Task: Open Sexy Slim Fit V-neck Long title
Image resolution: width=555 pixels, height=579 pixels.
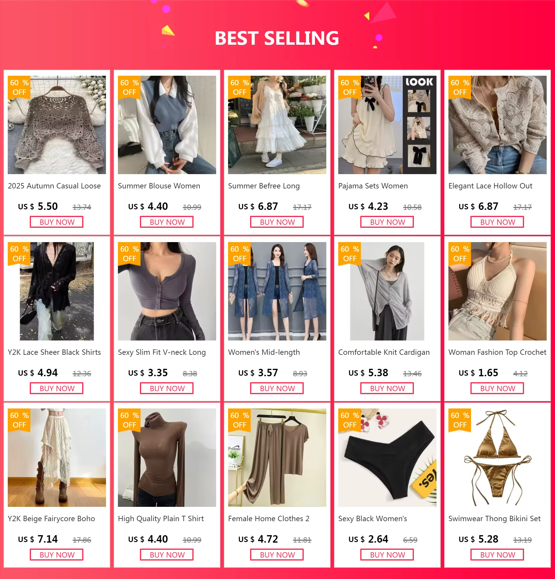Action: point(162,352)
